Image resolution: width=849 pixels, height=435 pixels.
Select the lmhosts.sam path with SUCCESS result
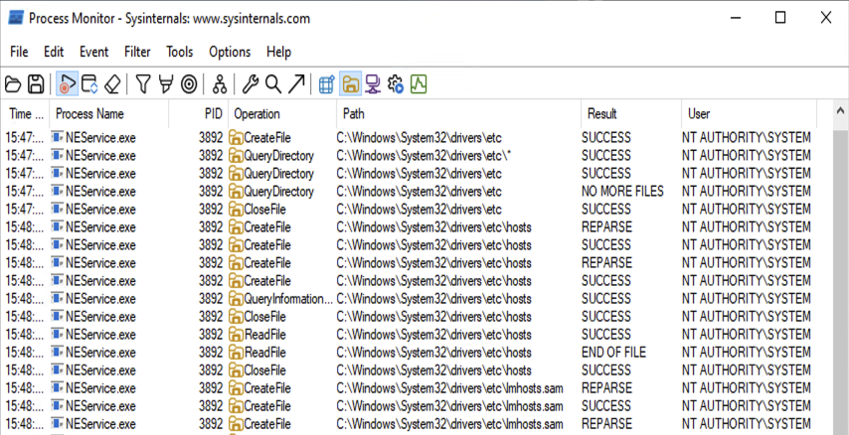449,406
